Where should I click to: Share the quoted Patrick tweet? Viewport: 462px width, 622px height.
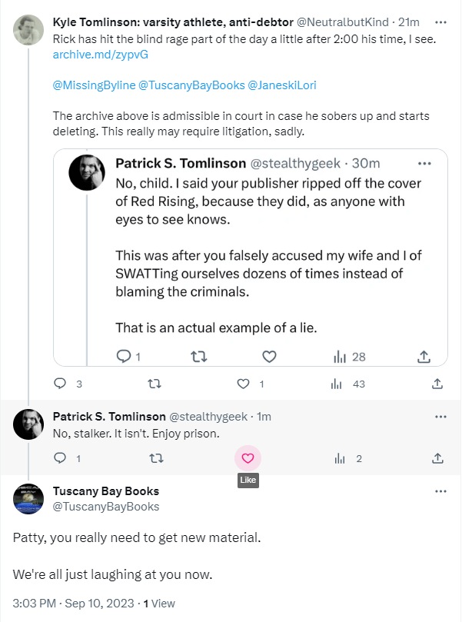423,357
